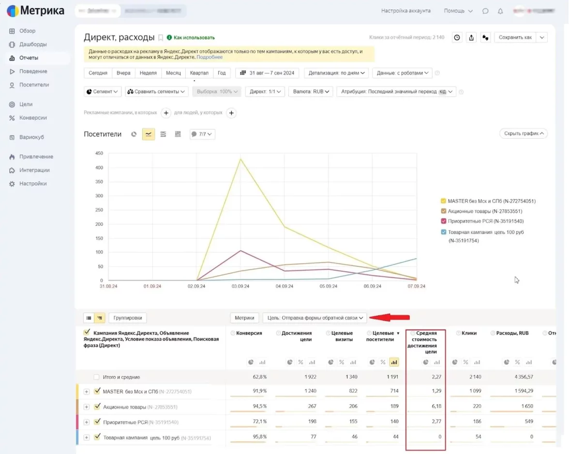Uncheck MASTER без Мск и СПб checkbox
This screenshot has height=454, width=569.
(97, 391)
